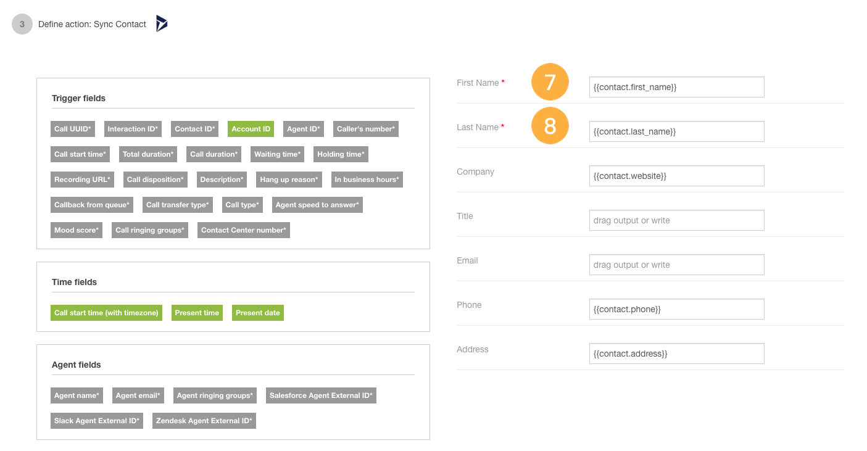Click the orange number 8 marker

click(550, 126)
